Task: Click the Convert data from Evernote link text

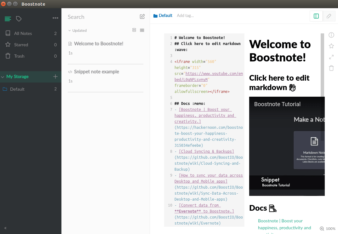Action: coord(204,208)
